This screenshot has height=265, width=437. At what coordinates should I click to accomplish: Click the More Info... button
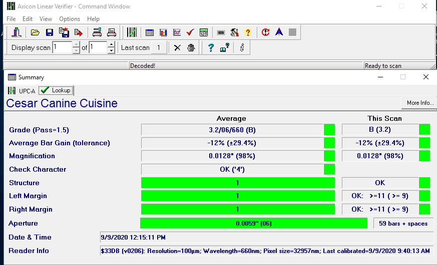(x=419, y=103)
